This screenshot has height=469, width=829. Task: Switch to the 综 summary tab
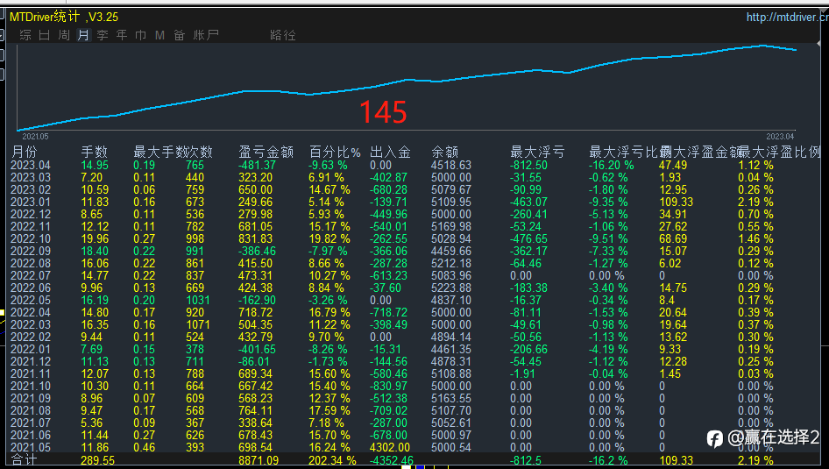pos(25,35)
